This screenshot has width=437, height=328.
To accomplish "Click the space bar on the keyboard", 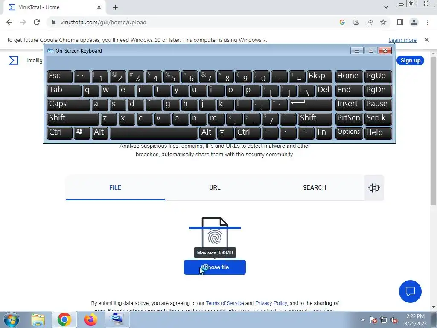I will tap(154, 133).
